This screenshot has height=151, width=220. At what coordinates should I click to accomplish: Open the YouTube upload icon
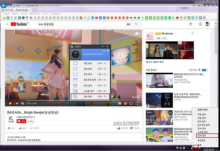tap(191, 24)
